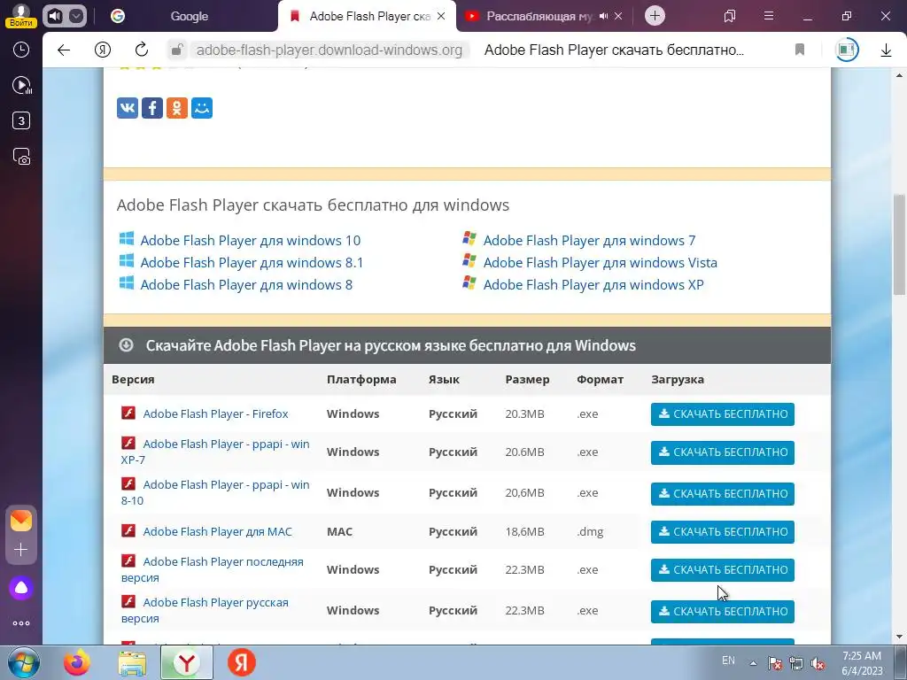View site security lock icon
The image size is (907, 680).
tap(177, 50)
